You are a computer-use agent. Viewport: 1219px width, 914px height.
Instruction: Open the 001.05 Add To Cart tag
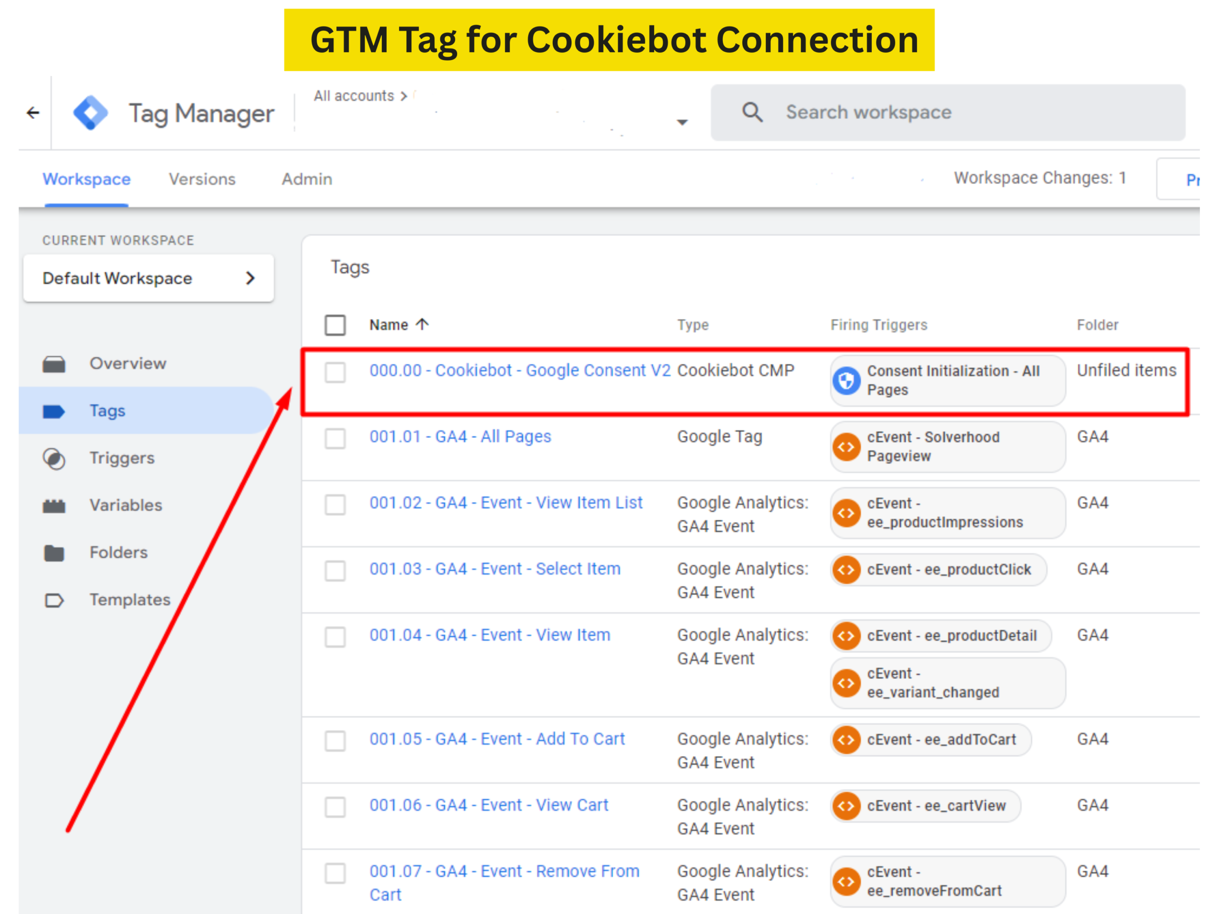[497, 739]
